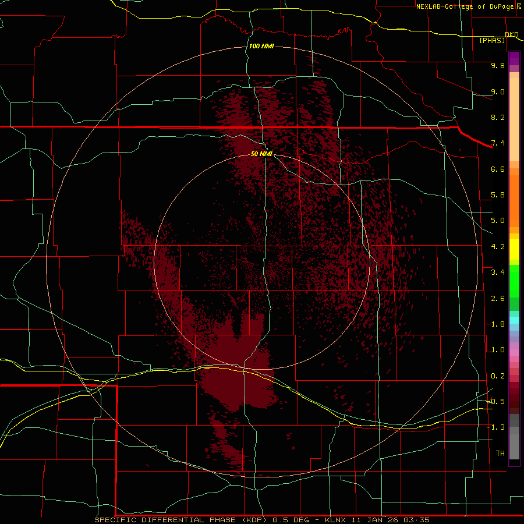Click the yellow band of the color bar
The image size is (524, 524).
pos(514,249)
